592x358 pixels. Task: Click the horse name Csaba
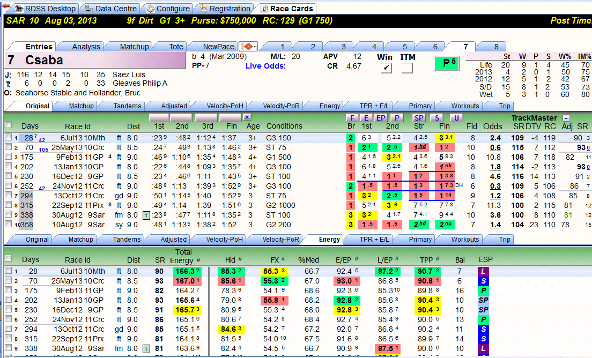coord(44,61)
